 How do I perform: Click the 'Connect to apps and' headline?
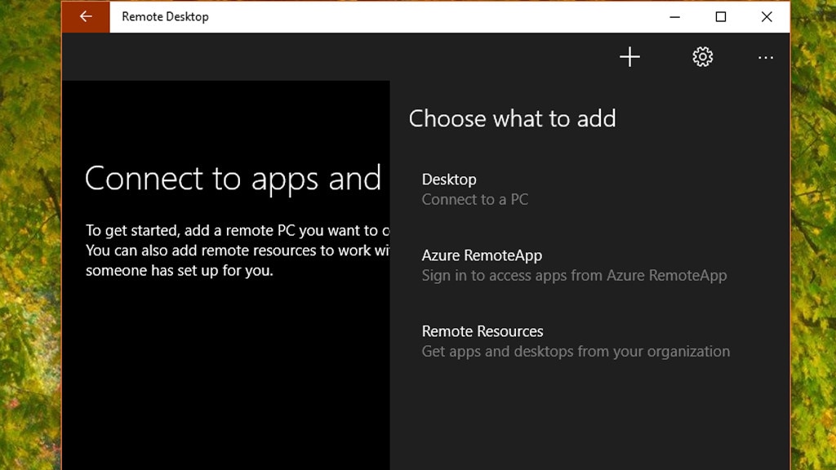pyautogui.click(x=233, y=179)
